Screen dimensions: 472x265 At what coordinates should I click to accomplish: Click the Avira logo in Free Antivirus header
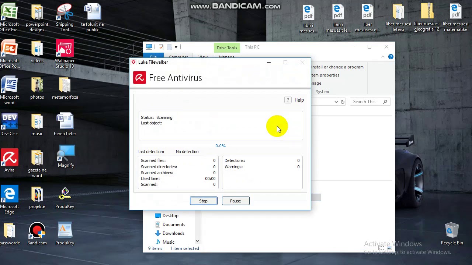pos(139,78)
